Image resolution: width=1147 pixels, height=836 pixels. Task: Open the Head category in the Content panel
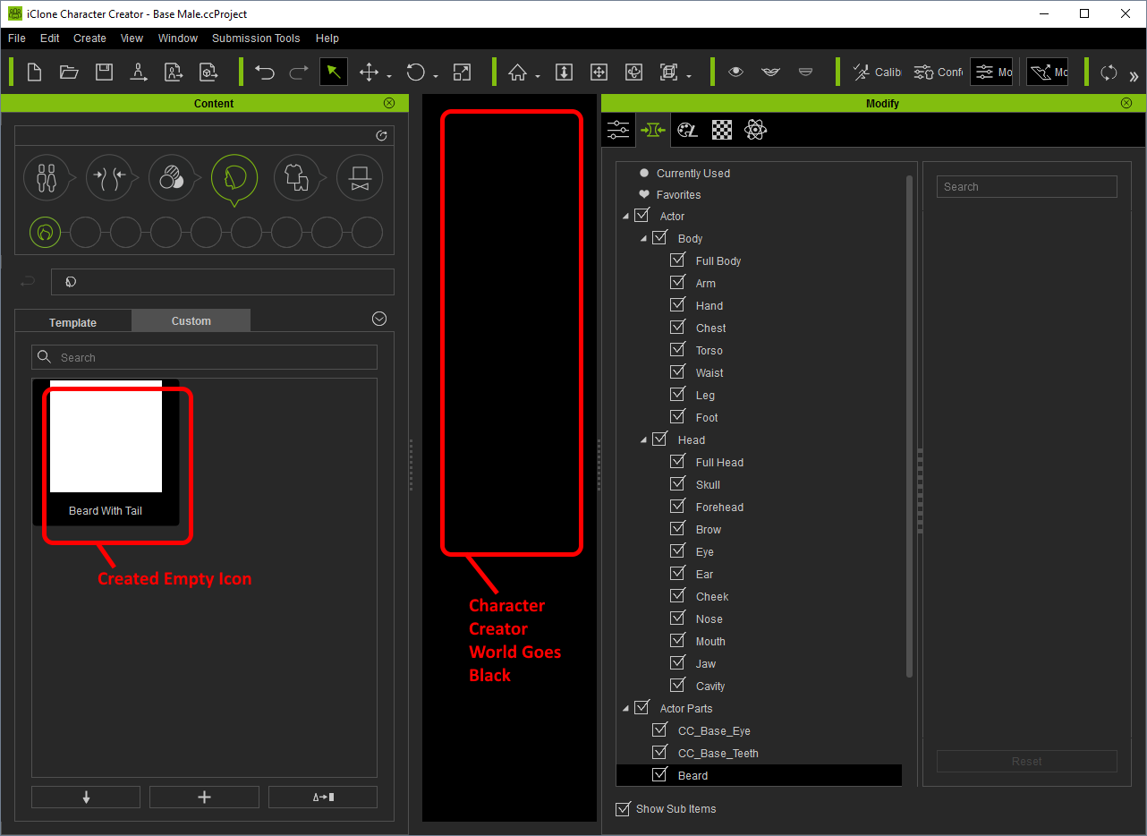pos(234,177)
